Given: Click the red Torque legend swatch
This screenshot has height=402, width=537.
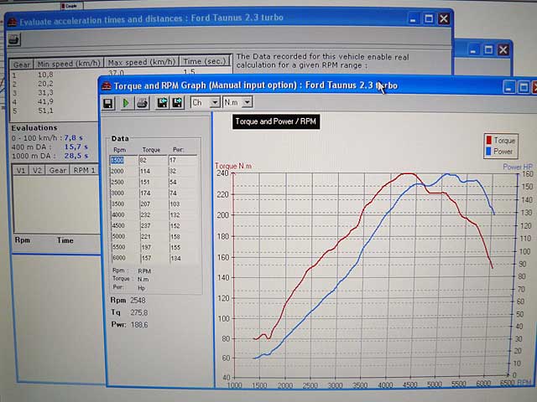Looking at the screenshot, I should (x=488, y=141).
